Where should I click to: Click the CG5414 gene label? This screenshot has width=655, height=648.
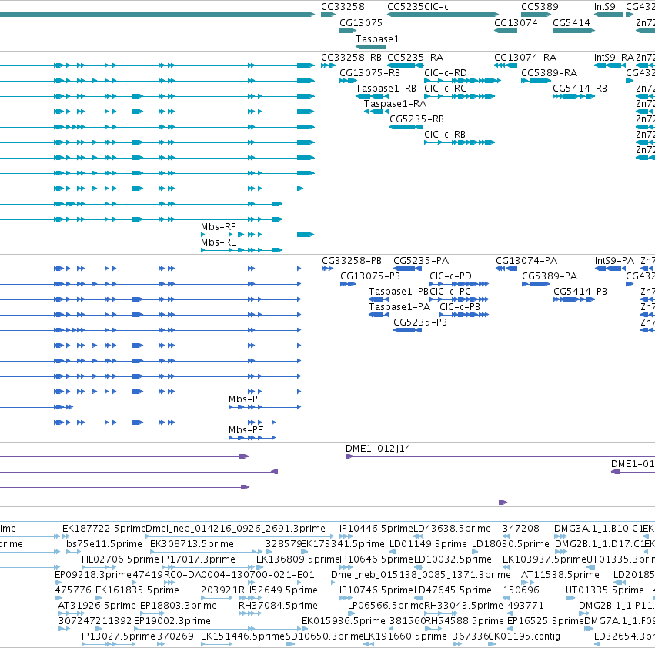pos(571,22)
